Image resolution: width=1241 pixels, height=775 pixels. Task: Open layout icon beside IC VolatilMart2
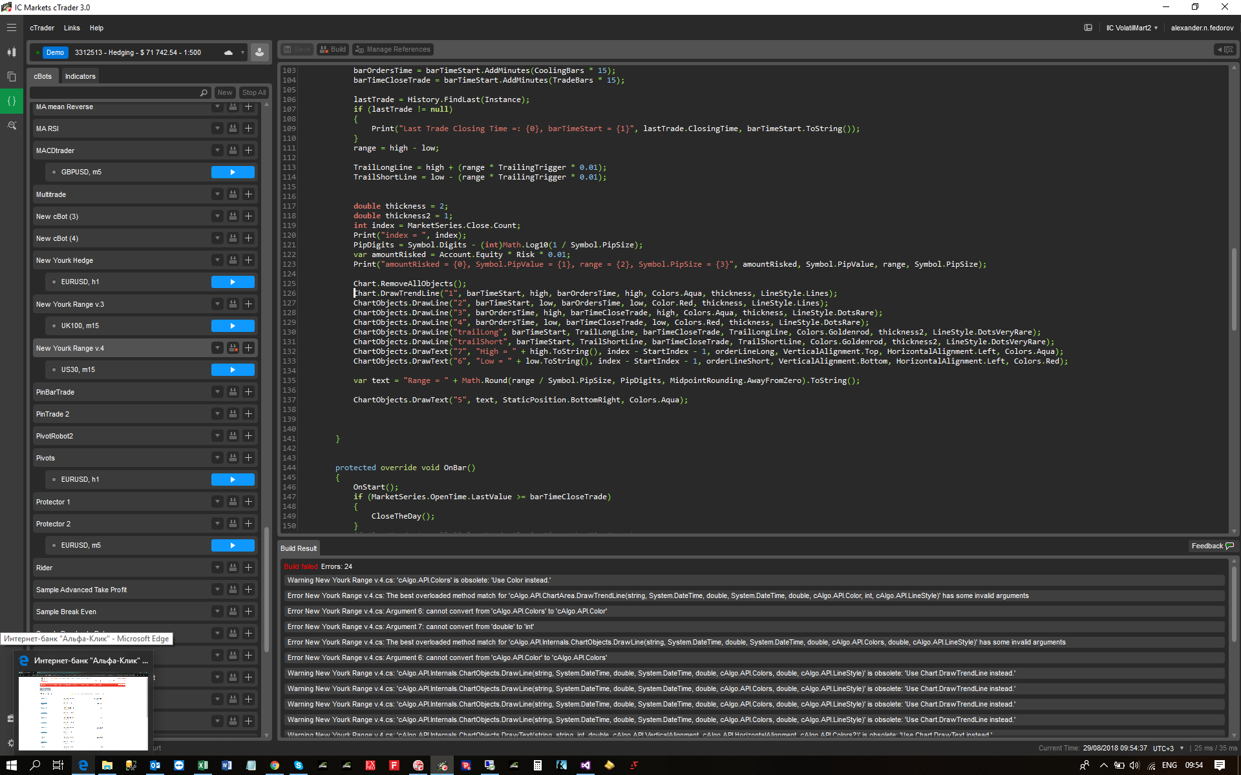tap(1088, 28)
